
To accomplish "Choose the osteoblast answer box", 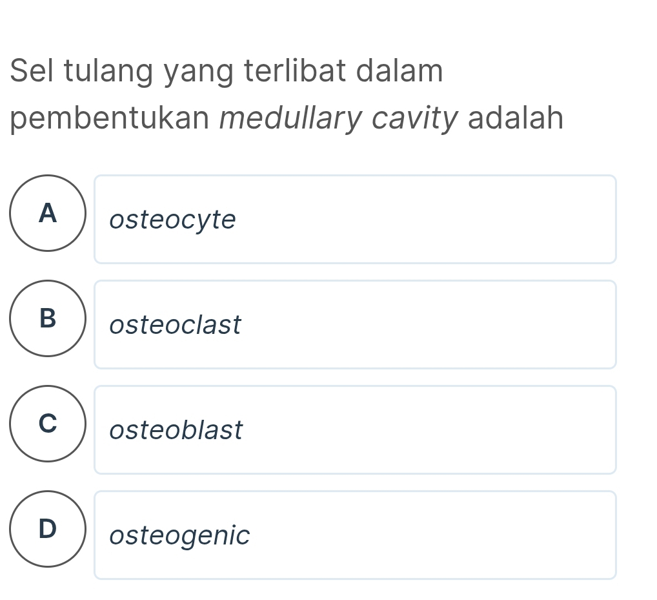I will pos(355,429).
